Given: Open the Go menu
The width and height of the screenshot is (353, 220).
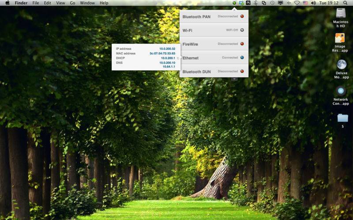Looking at the screenshot, I should pos(72,3).
